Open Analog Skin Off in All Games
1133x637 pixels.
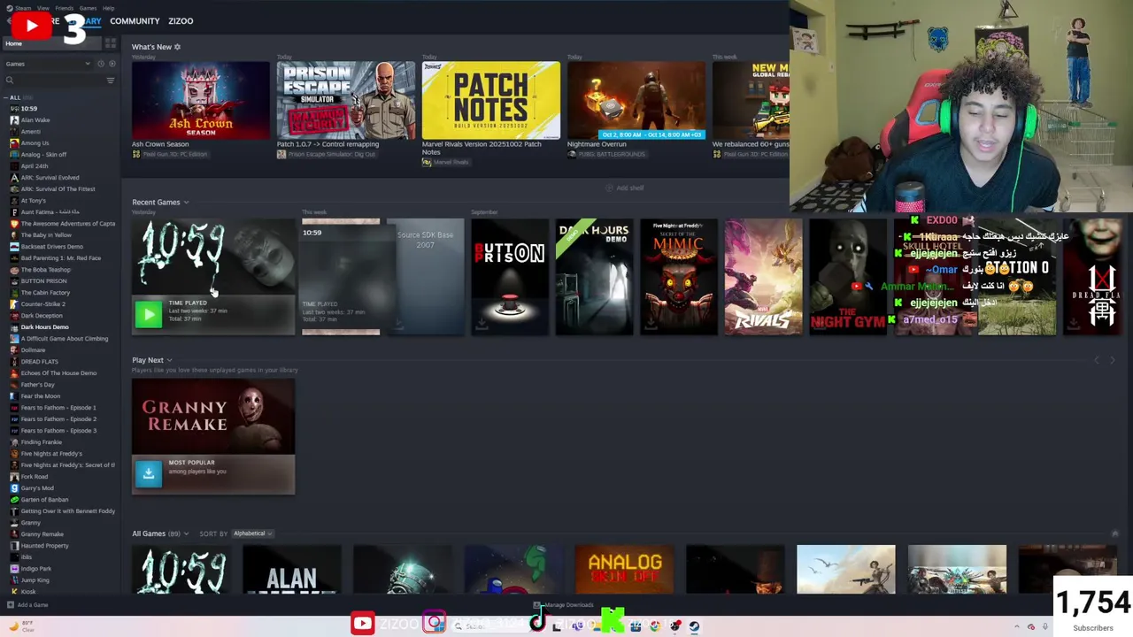pyautogui.click(x=624, y=570)
